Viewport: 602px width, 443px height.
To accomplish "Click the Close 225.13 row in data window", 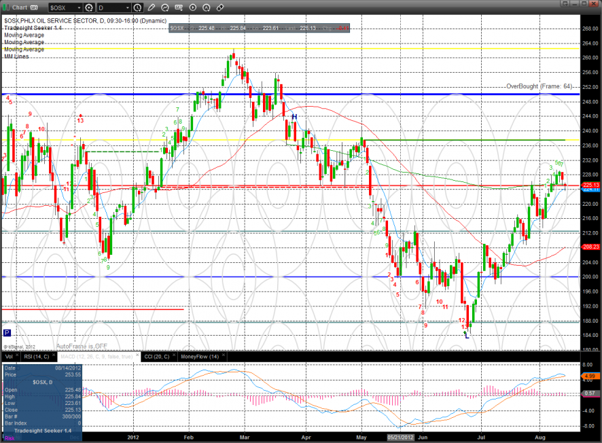I will pos(43,410).
